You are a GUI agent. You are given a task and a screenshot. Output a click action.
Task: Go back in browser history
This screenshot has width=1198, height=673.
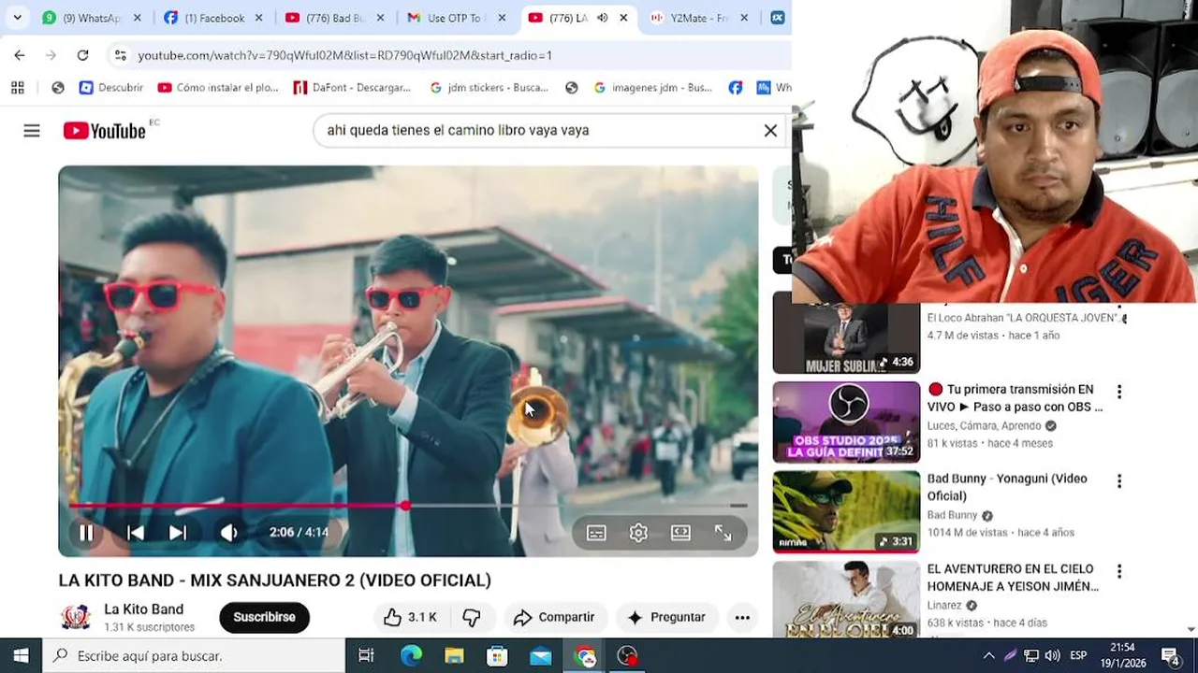[20, 55]
